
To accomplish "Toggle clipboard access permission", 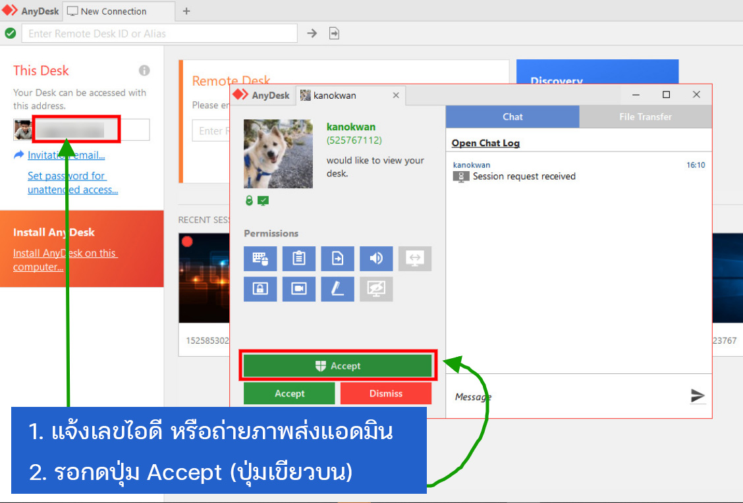I will pyautogui.click(x=298, y=259).
